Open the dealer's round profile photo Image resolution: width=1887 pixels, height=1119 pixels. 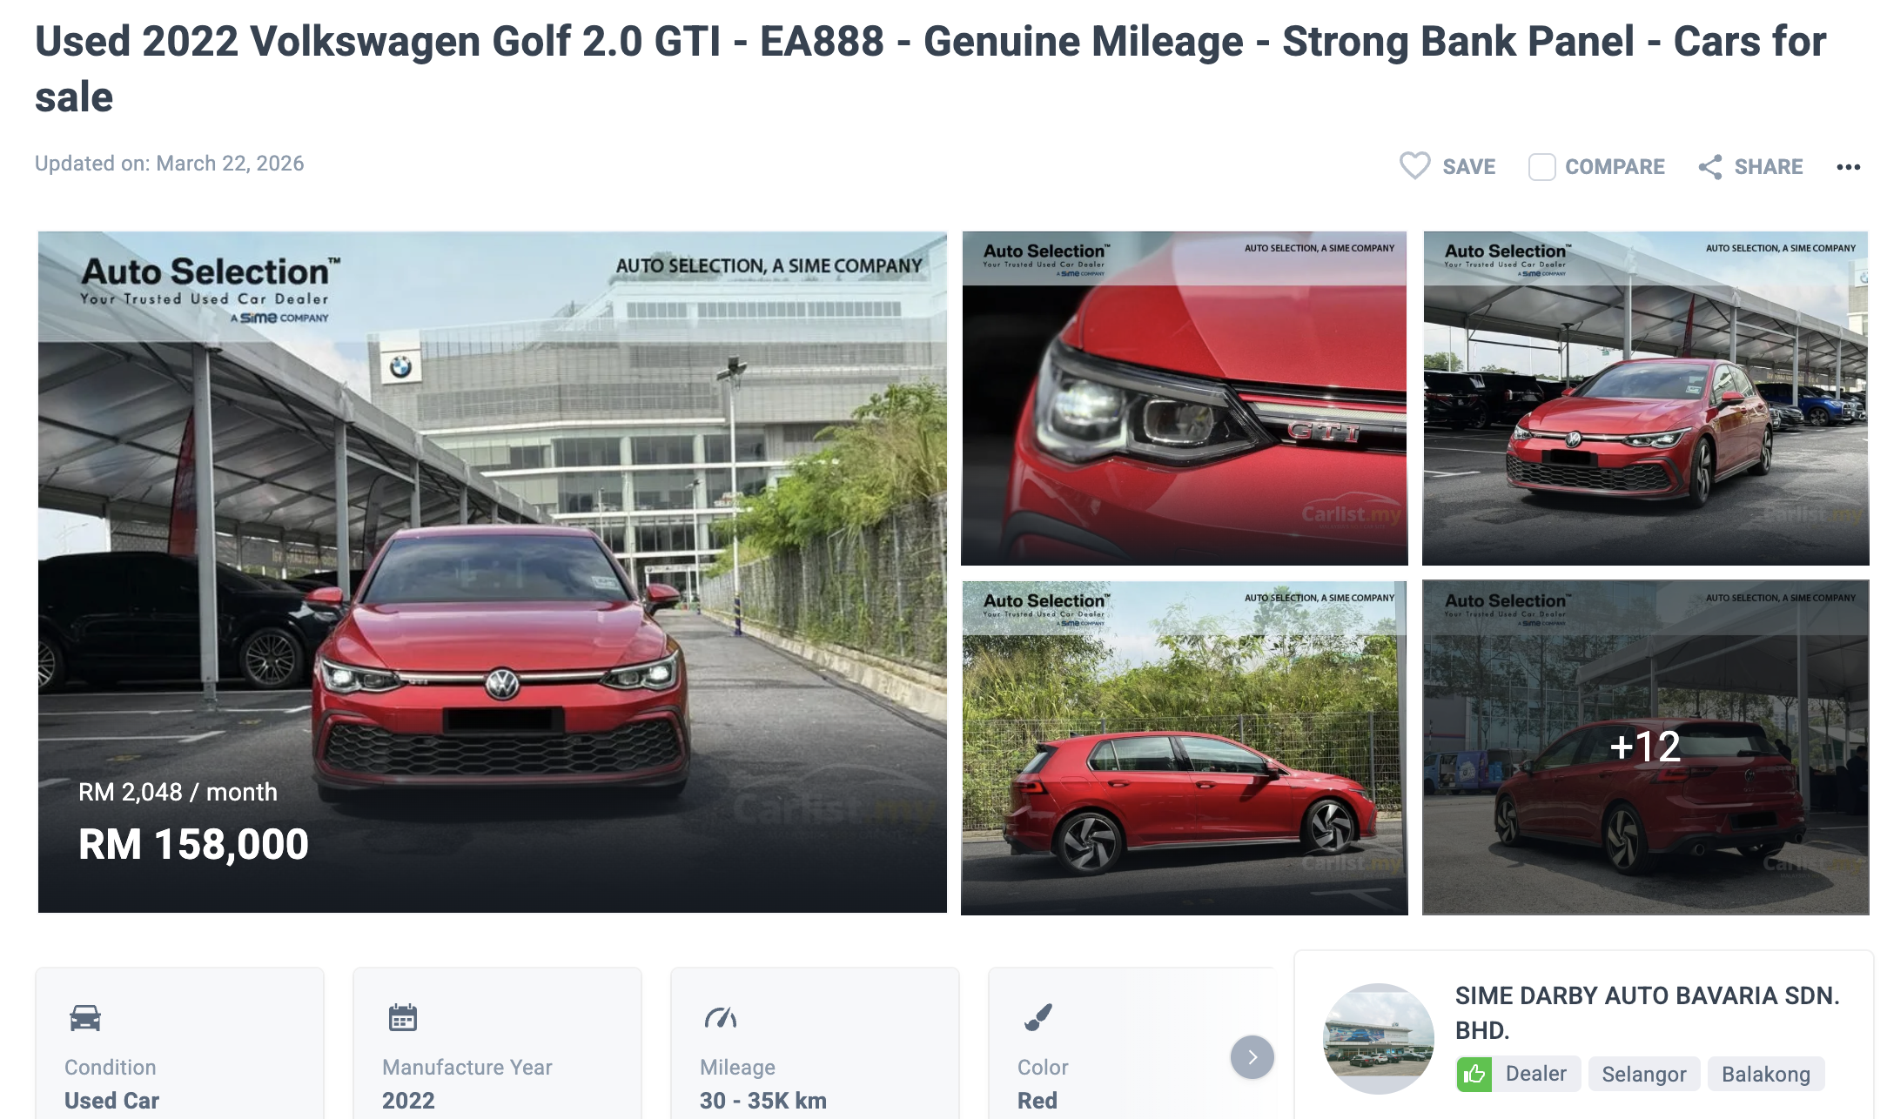coord(1379,1038)
